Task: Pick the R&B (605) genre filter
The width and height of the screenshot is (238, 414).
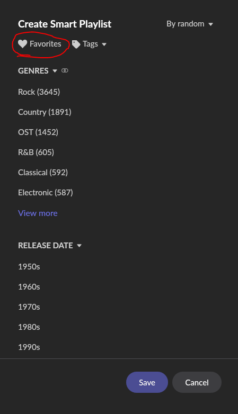Action: [36, 152]
